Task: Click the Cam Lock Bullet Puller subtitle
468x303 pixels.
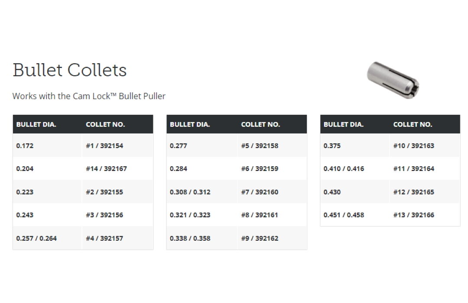Action: tap(89, 96)
